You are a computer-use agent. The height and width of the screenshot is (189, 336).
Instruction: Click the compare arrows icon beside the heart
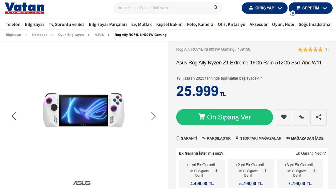pos(301,117)
